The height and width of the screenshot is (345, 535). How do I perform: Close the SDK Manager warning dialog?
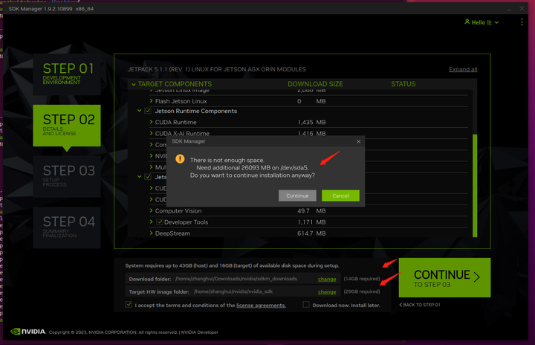point(358,141)
